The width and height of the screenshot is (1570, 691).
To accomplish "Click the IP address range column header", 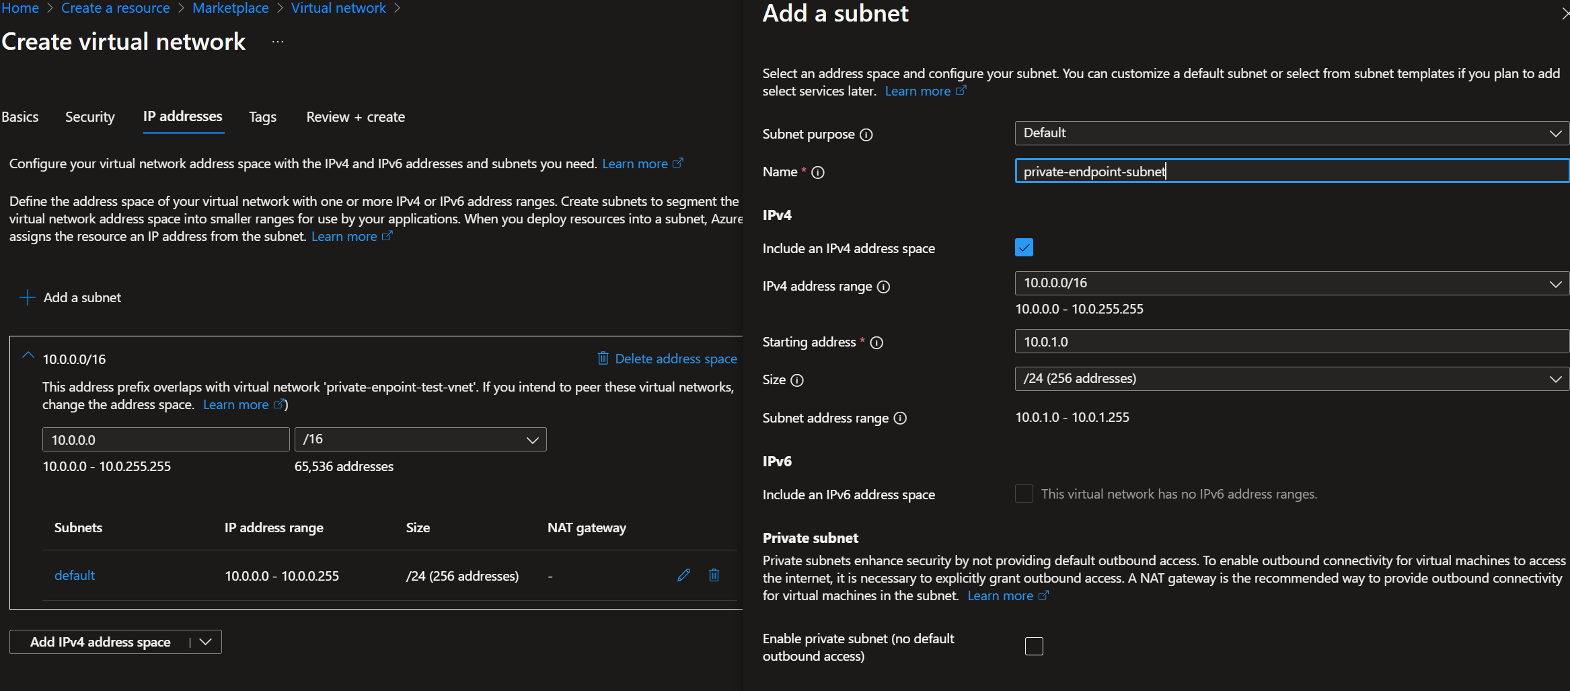I will tap(274, 528).
